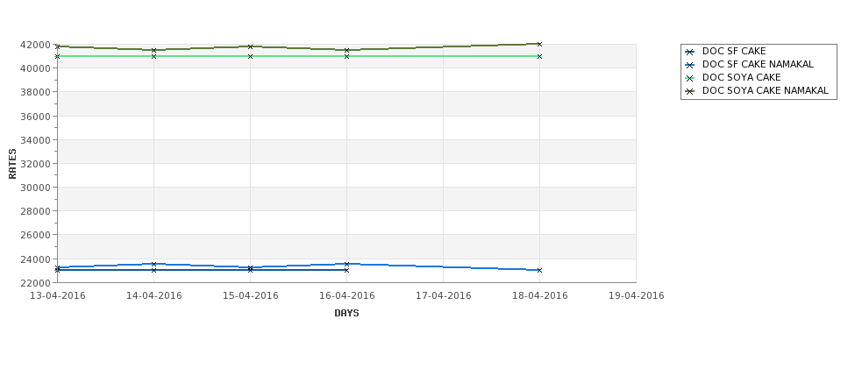Click the RATES y-axis title
This screenshot has height=376, width=855.
pos(12,164)
